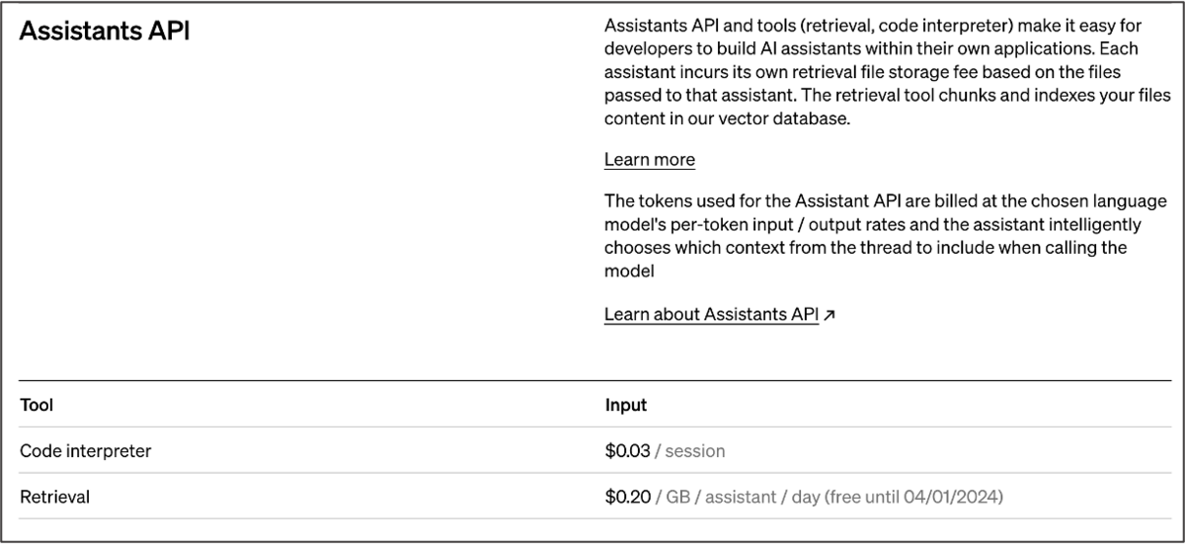Click the first Assistants API description paragraph

point(887,71)
